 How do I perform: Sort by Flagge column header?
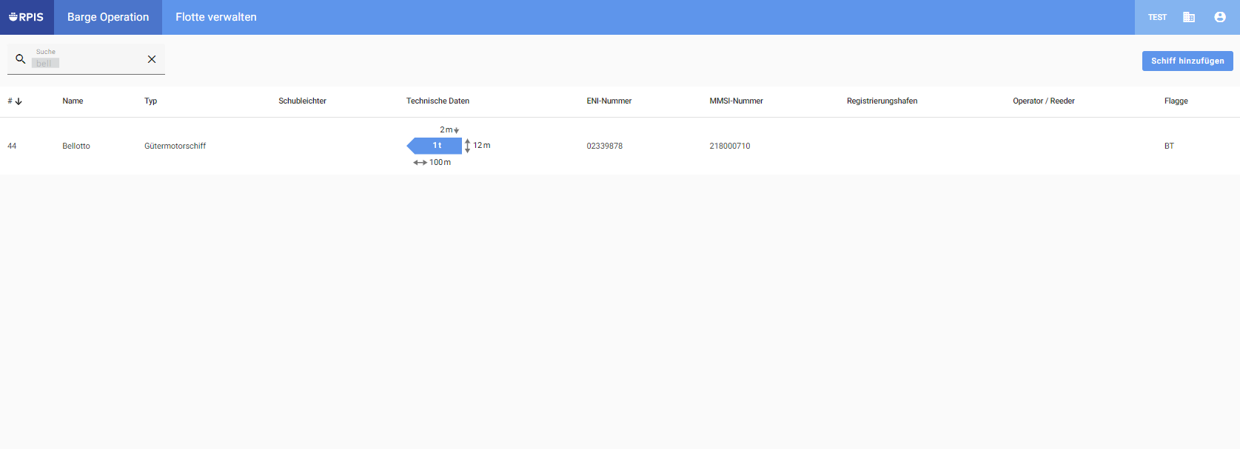point(1176,101)
